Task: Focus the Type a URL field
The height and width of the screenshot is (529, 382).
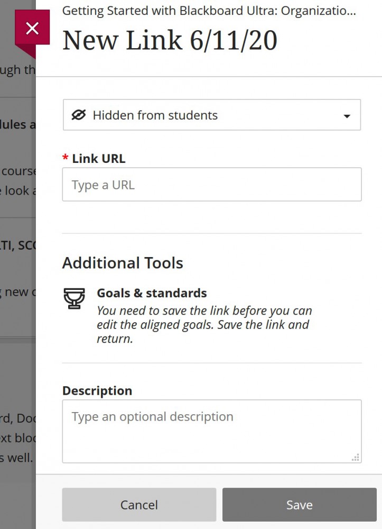Action: tap(211, 184)
